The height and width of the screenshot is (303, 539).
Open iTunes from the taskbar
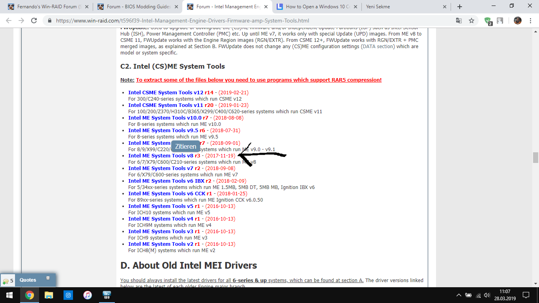coord(87,295)
